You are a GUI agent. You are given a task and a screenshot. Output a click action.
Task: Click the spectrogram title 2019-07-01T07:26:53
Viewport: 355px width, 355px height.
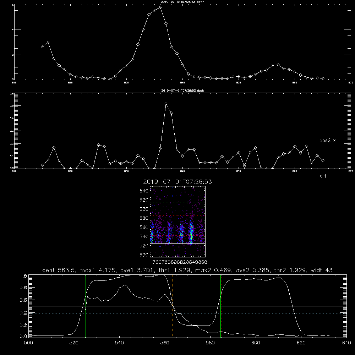177,182
